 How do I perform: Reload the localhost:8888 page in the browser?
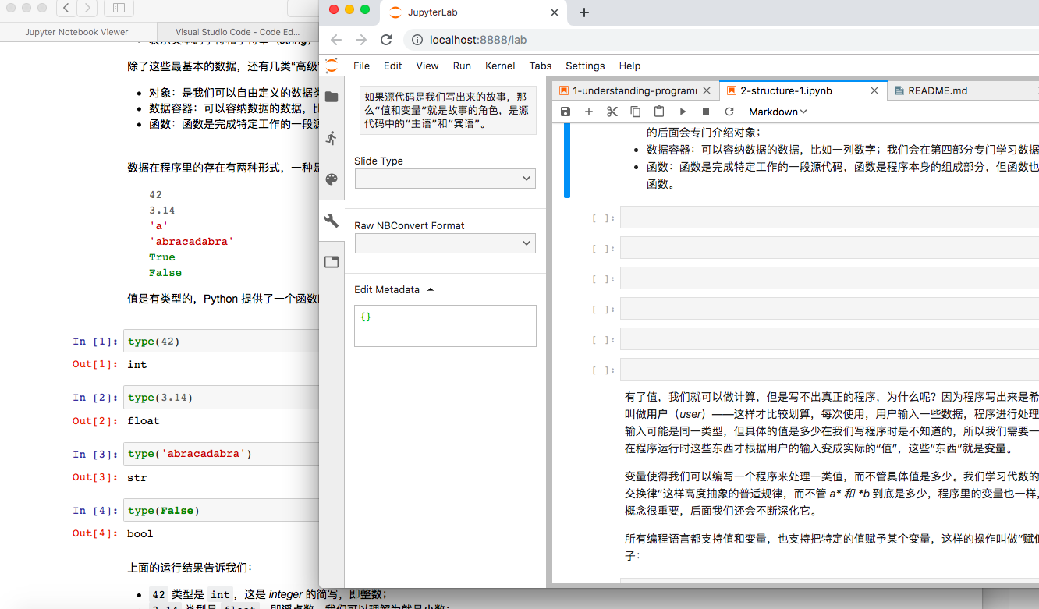pyautogui.click(x=386, y=40)
